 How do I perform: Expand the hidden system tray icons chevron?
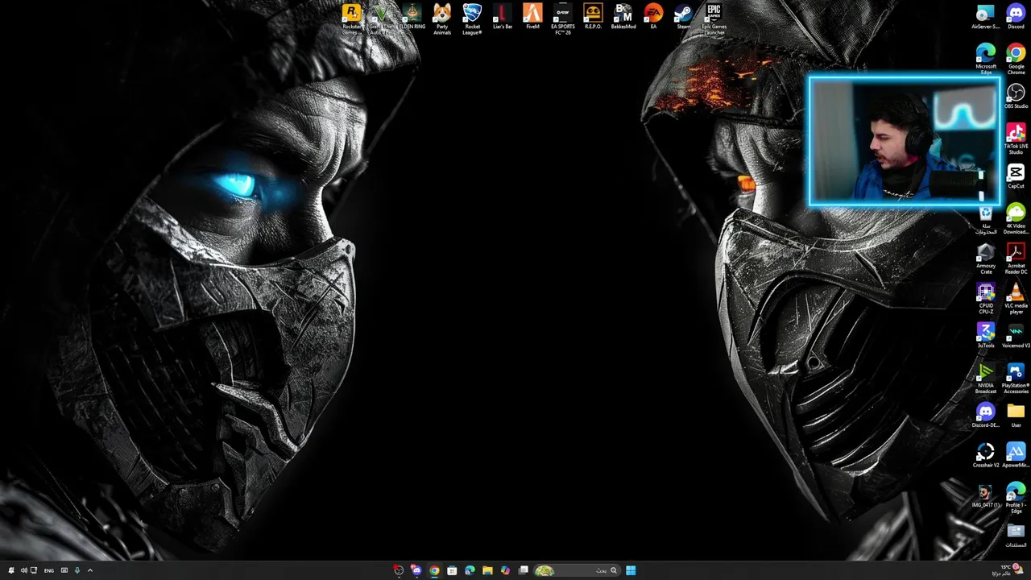(x=89, y=570)
